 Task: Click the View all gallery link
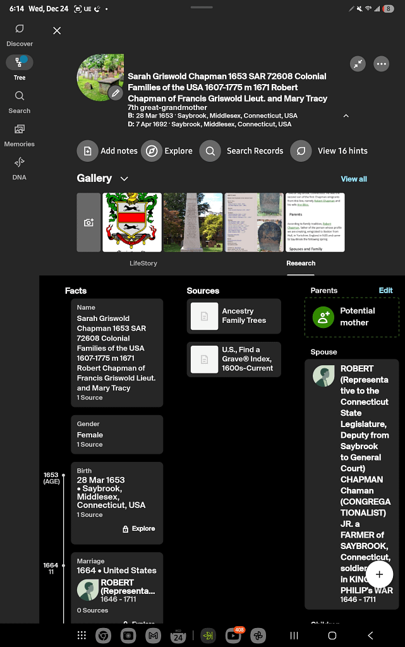[354, 179]
